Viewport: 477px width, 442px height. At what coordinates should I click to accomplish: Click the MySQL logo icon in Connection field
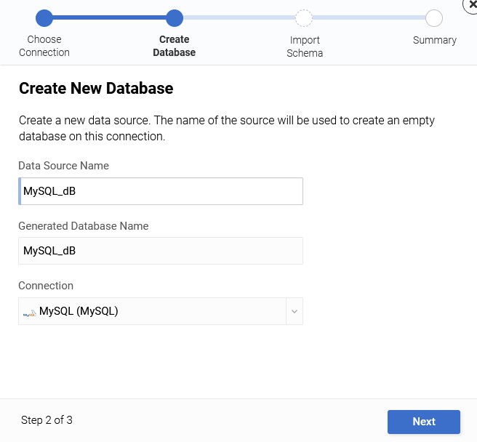[x=29, y=312]
